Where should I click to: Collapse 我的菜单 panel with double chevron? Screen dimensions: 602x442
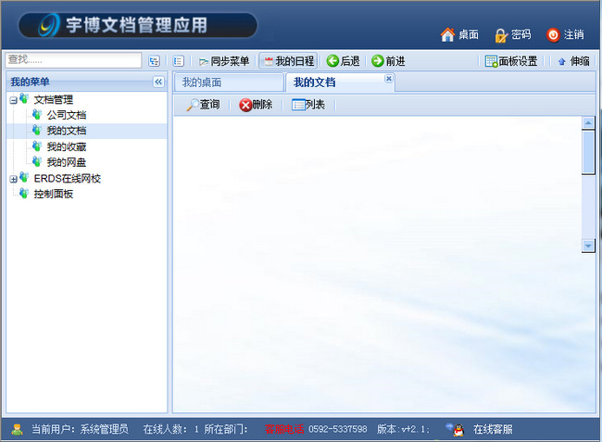click(158, 82)
